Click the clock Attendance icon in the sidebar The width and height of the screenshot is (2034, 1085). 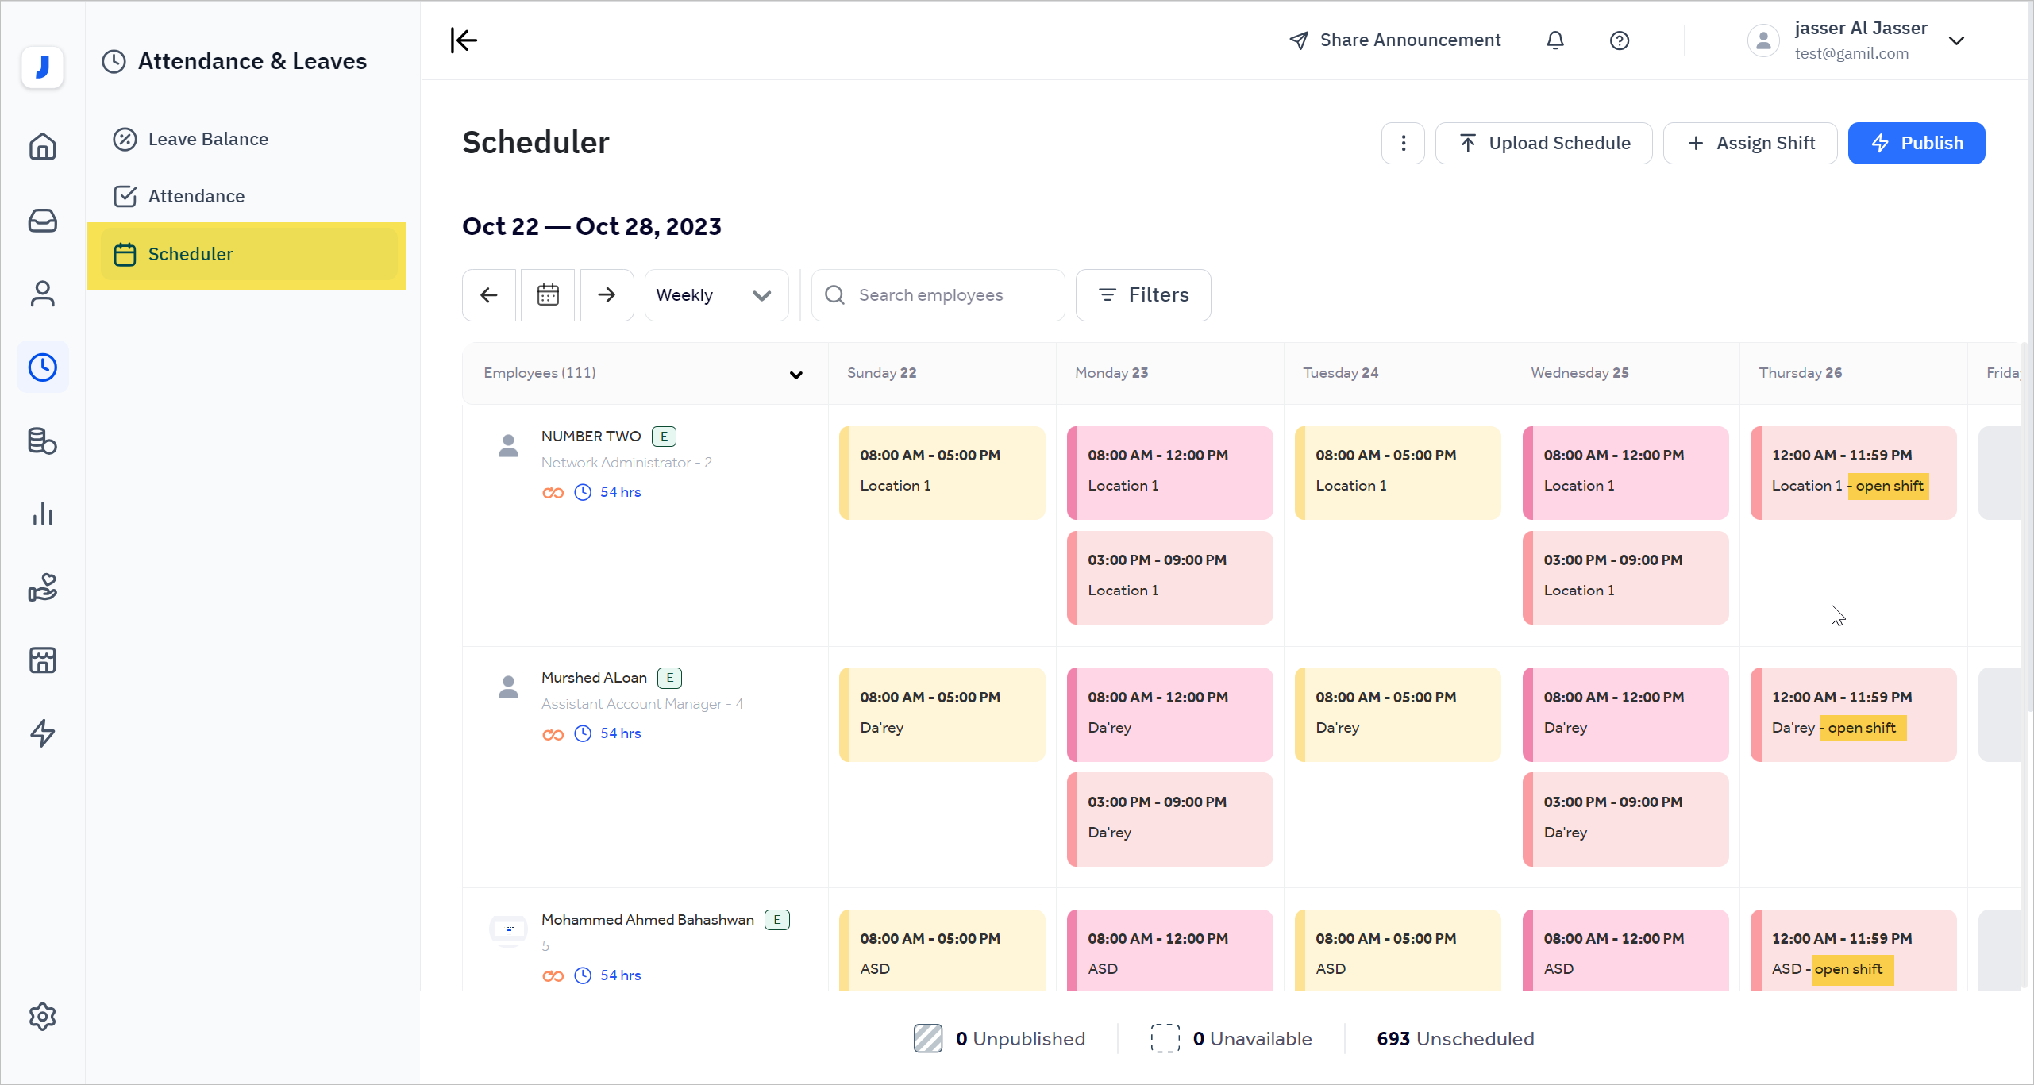coord(43,367)
